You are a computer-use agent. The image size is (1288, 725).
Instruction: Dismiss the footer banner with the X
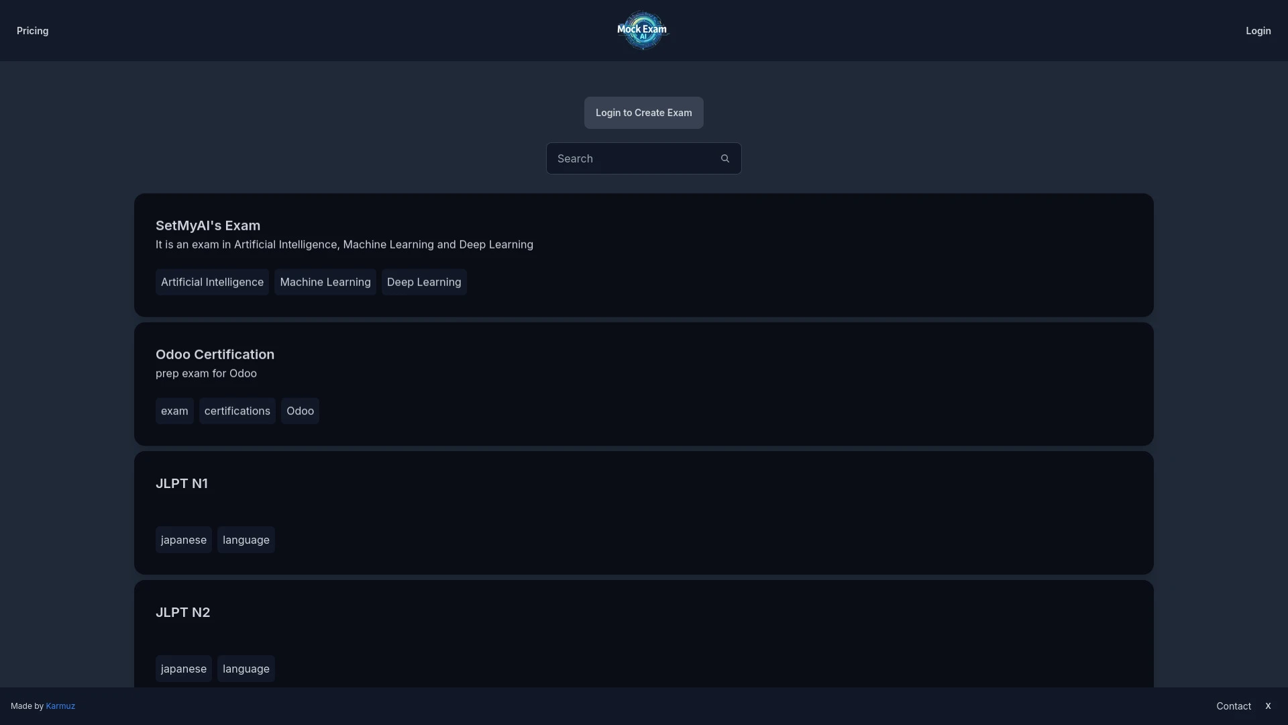pyautogui.click(x=1268, y=706)
